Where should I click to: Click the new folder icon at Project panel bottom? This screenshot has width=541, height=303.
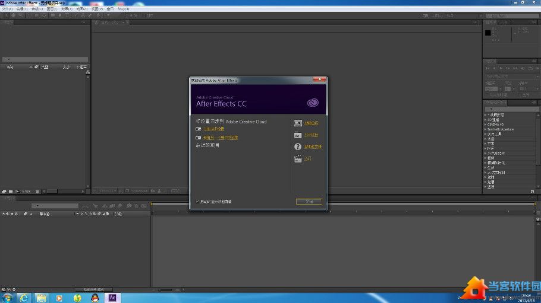11,192
